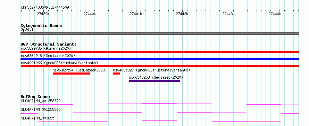Click the magenta line of SLC4A7|NM_001258380
The height and width of the screenshot is (126, 309).
pyautogui.click(x=160, y=113)
